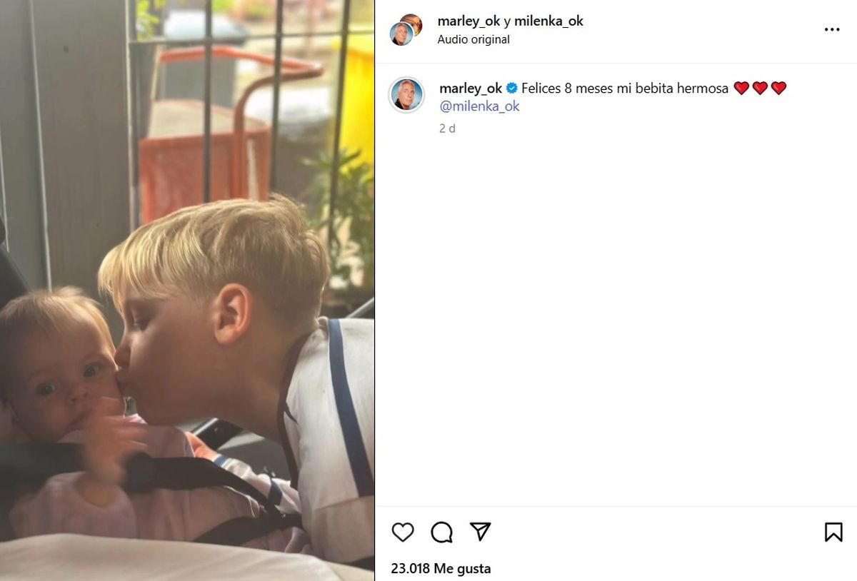The height and width of the screenshot is (581, 857).
Task: Click the red heart emojis in caption
Action: click(760, 89)
